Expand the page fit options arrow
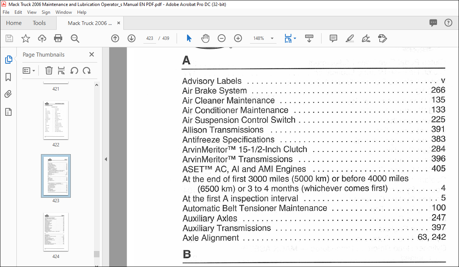Image resolution: width=459 pixels, height=267 pixels. tap(295, 38)
